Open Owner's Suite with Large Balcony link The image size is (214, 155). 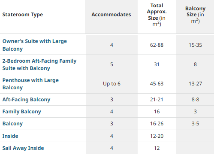35,45
